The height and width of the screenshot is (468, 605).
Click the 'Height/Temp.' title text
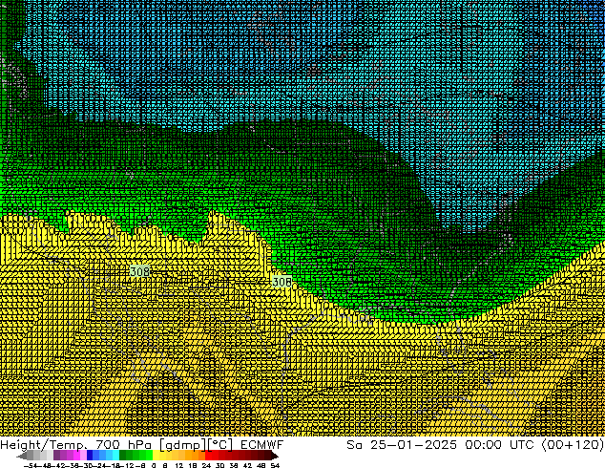(x=43, y=445)
